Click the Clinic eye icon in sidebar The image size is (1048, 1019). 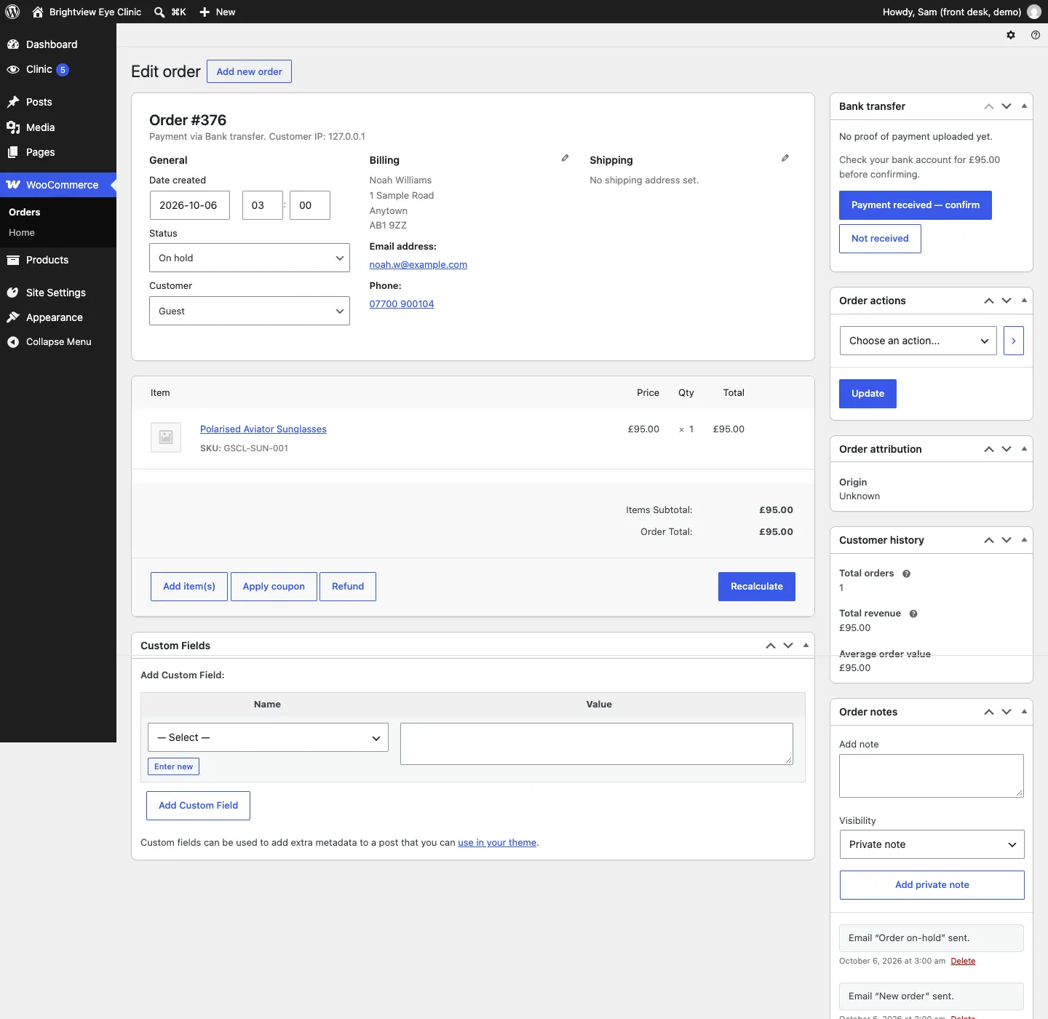(13, 69)
